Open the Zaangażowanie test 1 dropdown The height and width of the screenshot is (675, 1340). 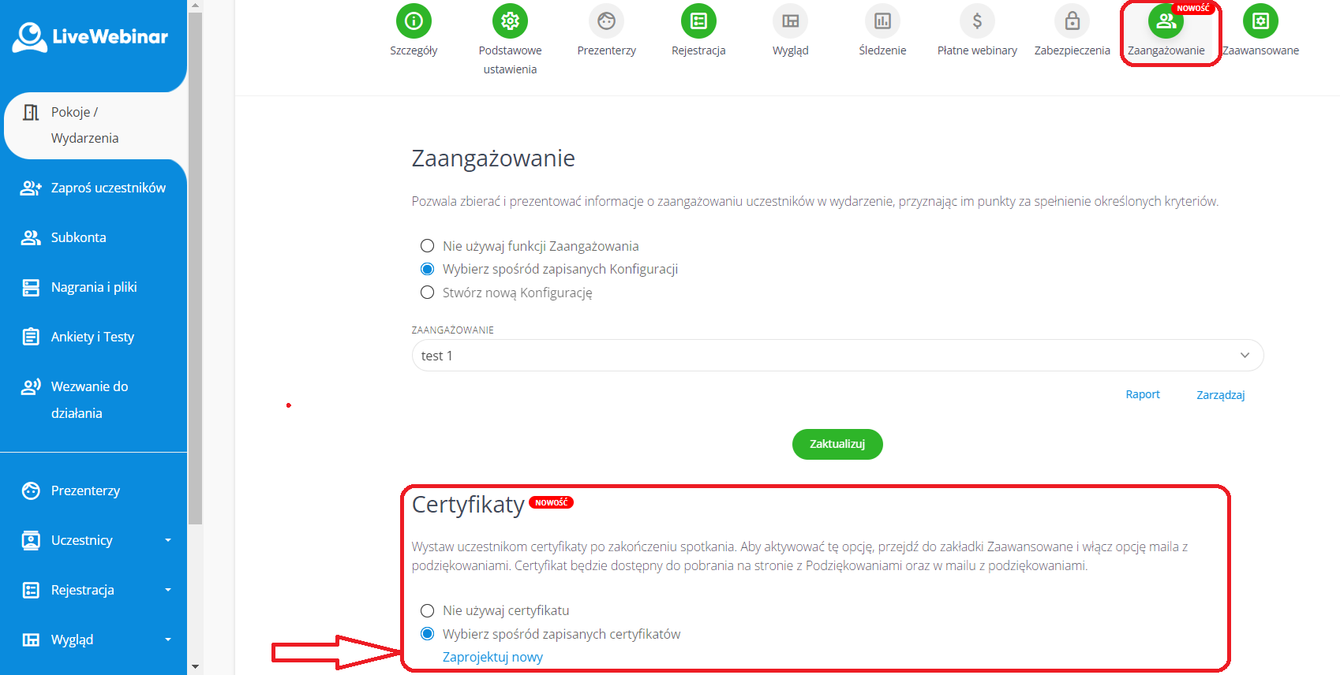click(x=837, y=356)
